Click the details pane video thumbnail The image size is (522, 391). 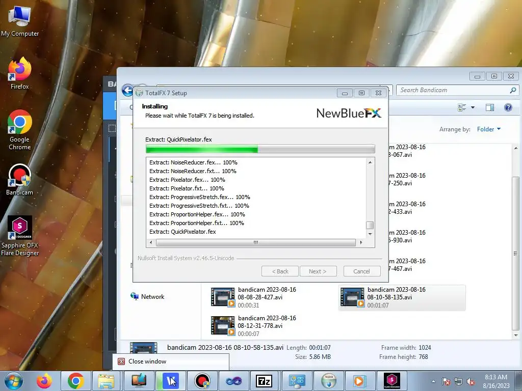143,348
